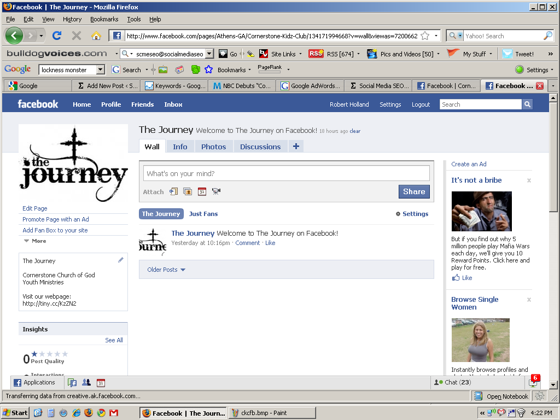Expand the Site Links dropdown
The image size is (560, 420).
300,54
